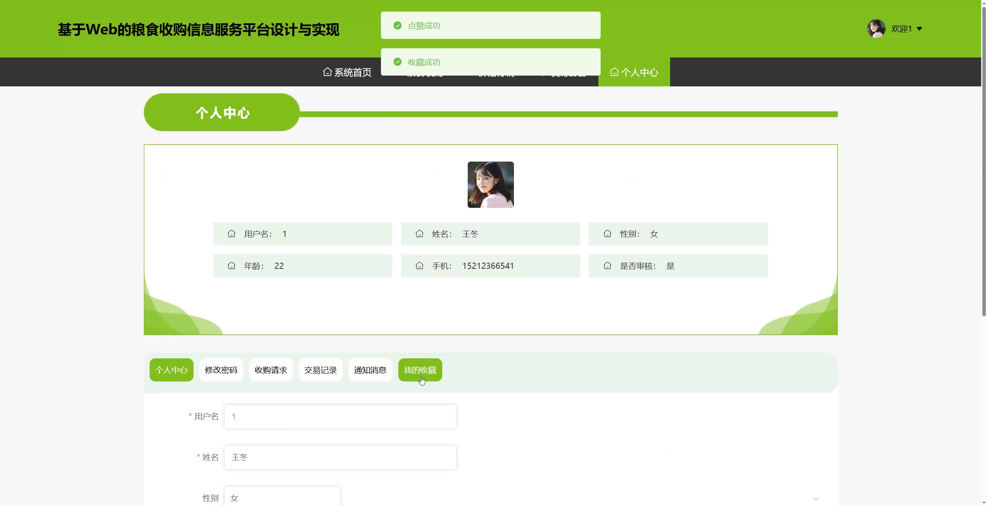Click chevron arrow at bottom right
987x506 pixels.
coord(816,499)
